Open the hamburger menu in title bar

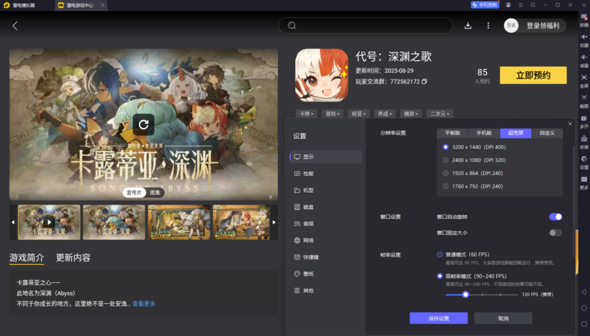(x=521, y=5)
